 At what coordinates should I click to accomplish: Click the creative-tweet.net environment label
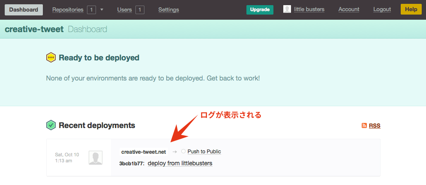pos(143,152)
